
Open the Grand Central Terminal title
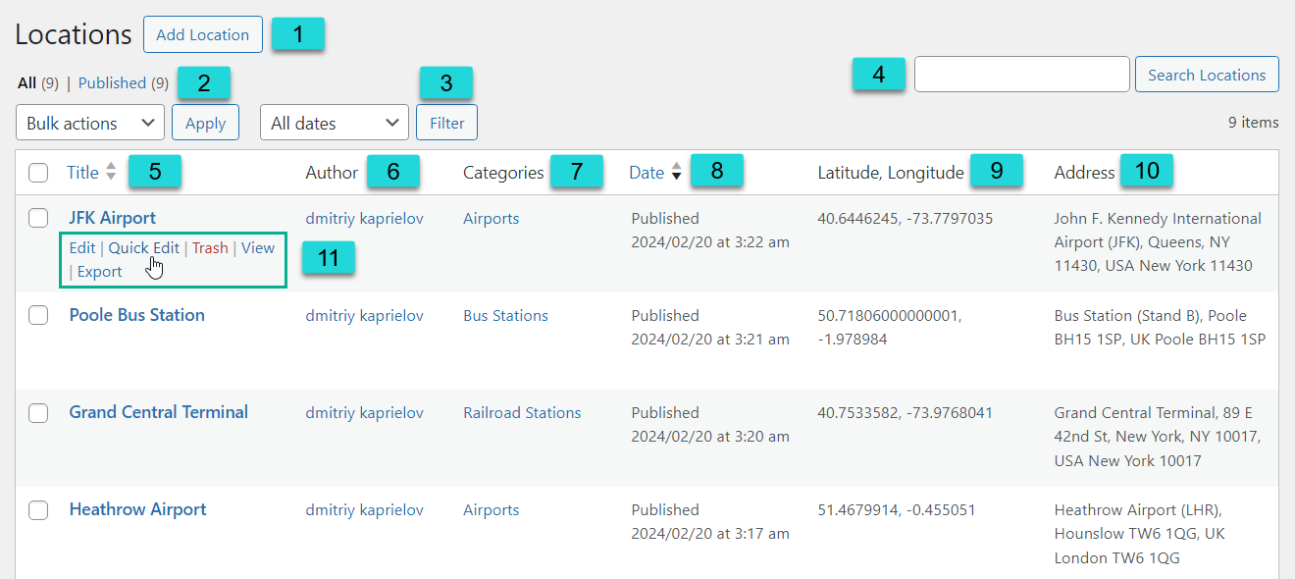pos(159,412)
